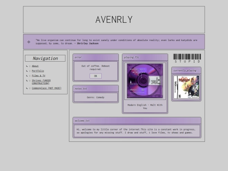The image size is (228, 171).
Task: Click the moon icon beside Films & TV
Action: 27,76
